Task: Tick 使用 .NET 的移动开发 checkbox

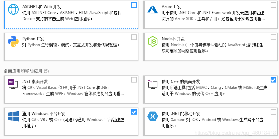Action: pos(273,112)
